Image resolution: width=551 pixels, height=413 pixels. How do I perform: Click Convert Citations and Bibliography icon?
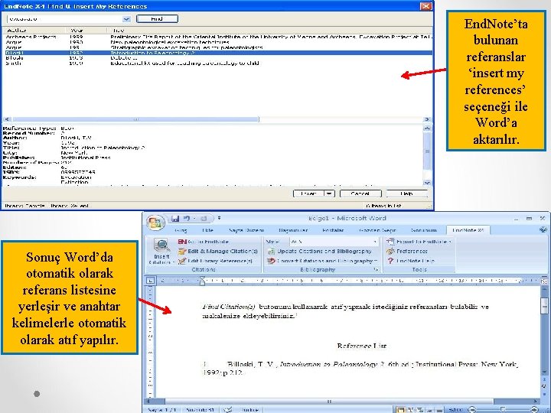pos(271,261)
